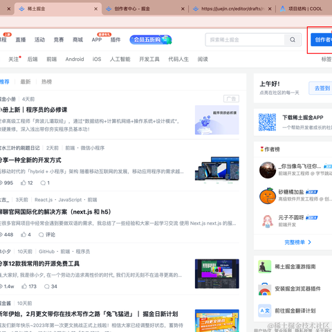Select the iOS category

[x=97, y=59]
